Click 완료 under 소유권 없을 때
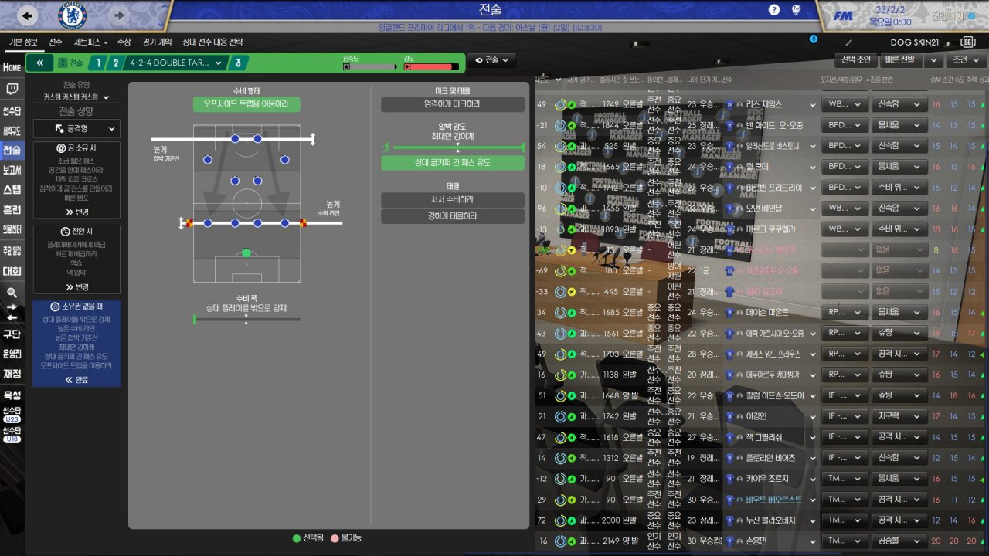Viewport: 989px width, 556px height. [77, 380]
